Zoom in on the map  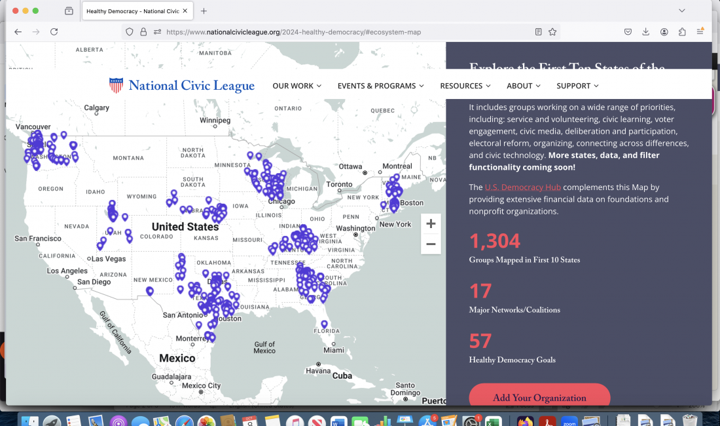[x=431, y=223]
